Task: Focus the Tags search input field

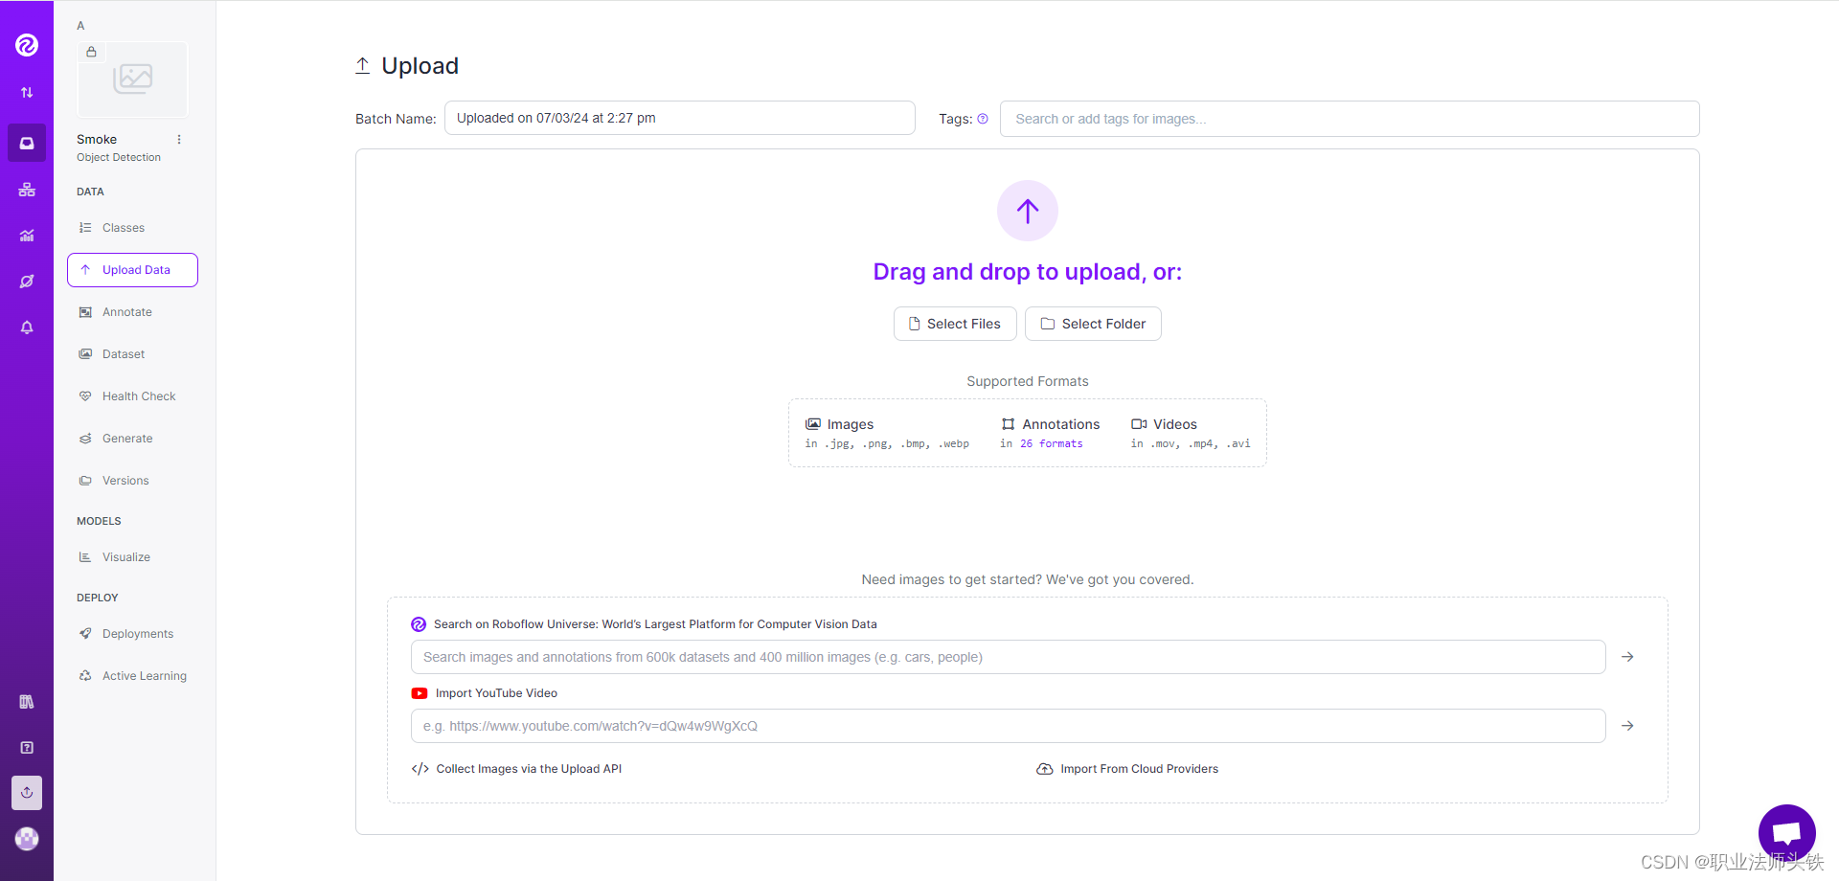Action: [1350, 119]
